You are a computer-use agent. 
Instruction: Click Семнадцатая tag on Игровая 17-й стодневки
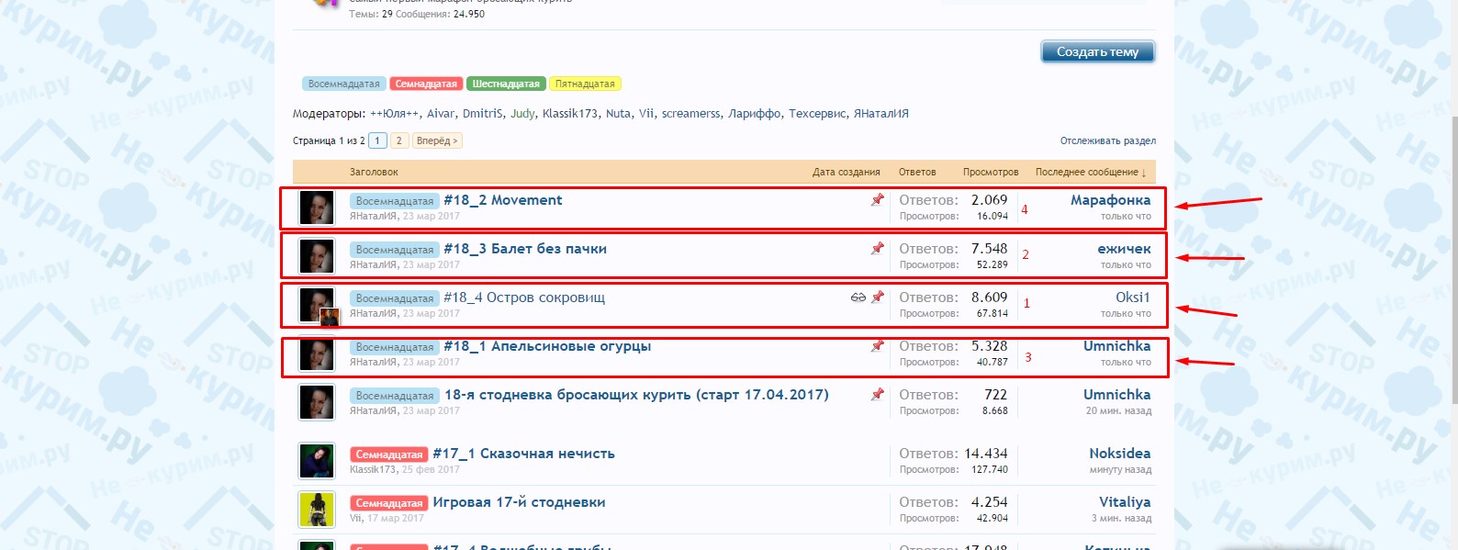point(389,503)
